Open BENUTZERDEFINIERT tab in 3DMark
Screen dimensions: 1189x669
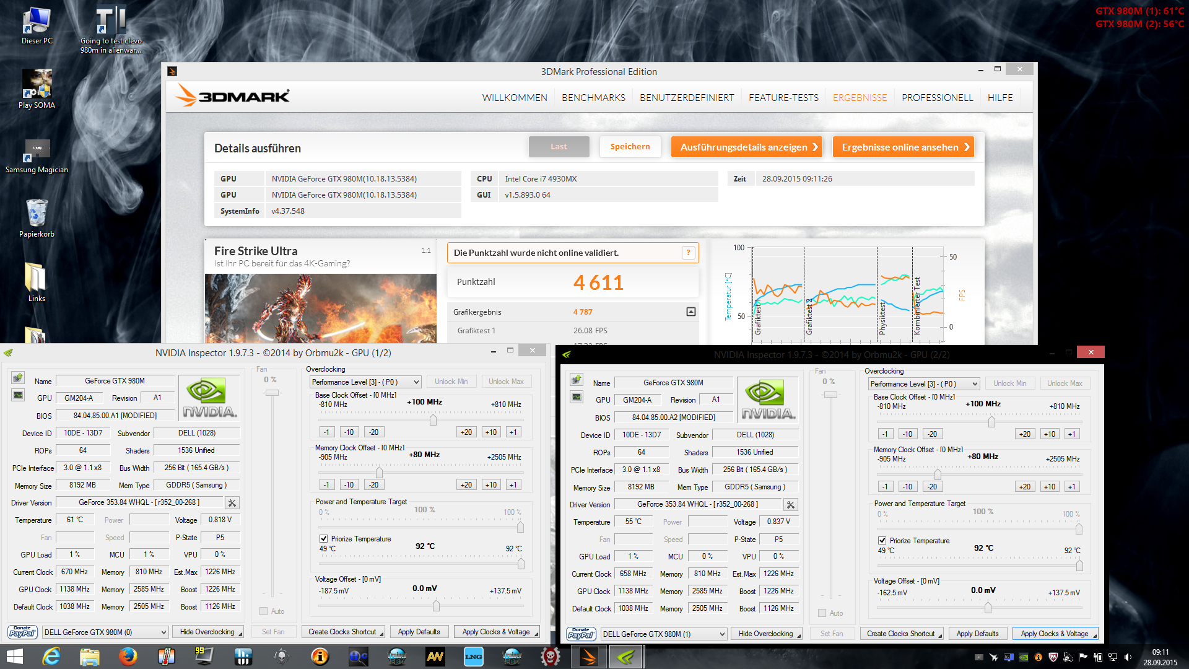(687, 98)
